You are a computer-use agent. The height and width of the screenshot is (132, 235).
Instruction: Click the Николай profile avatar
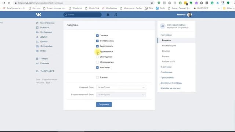189,15
